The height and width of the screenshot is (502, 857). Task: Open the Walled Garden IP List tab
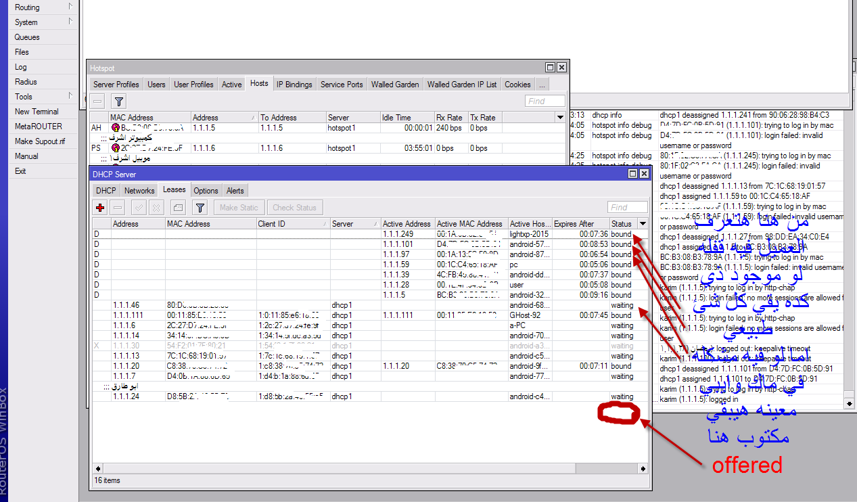pyautogui.click(x=462, y=85)
